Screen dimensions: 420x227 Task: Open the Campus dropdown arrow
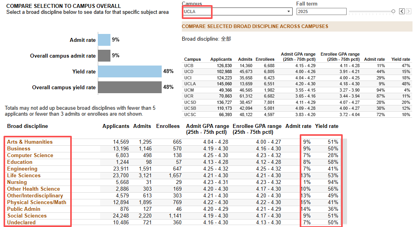(x=289, y=11)
